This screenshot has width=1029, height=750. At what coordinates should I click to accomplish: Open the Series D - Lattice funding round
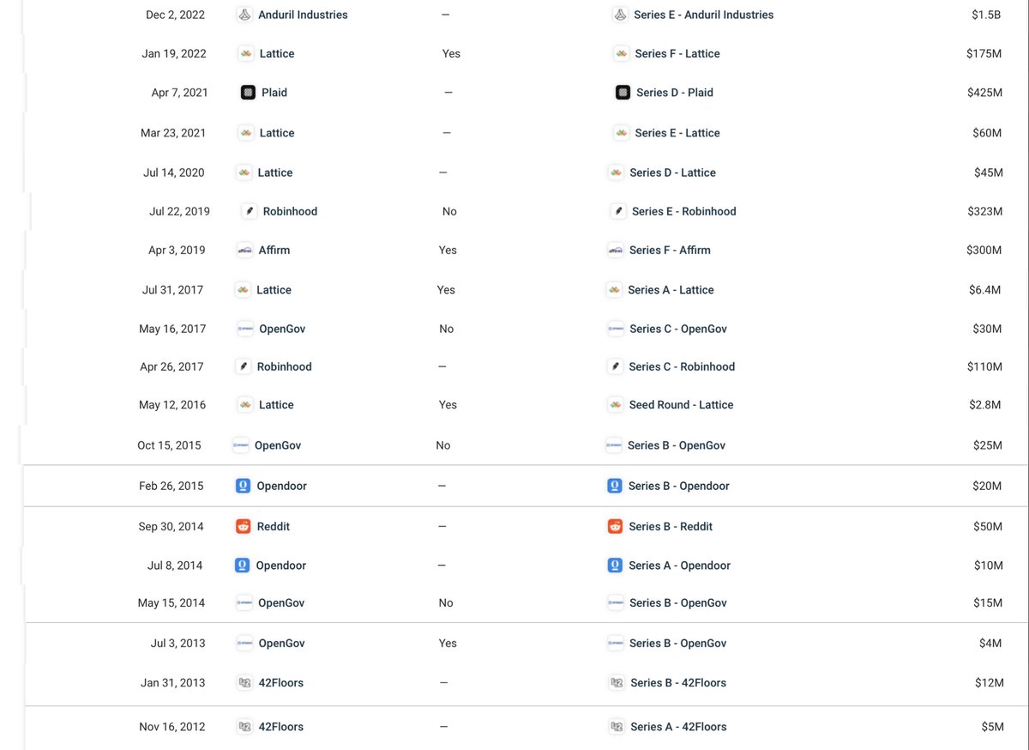(672, 172)
